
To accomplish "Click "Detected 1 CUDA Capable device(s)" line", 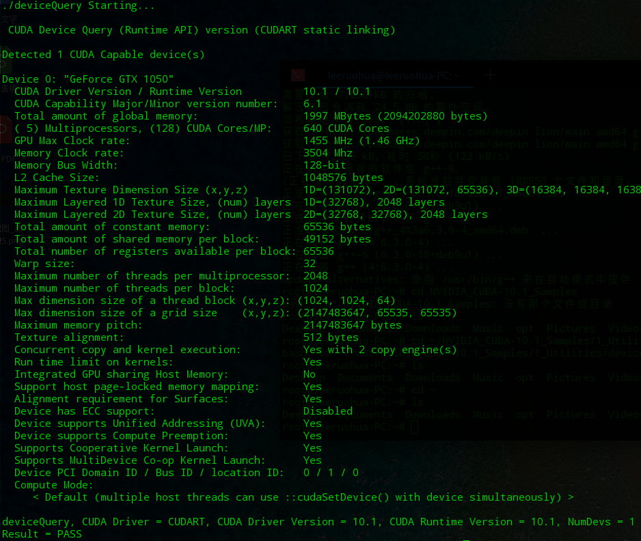I will pos(103,55).
